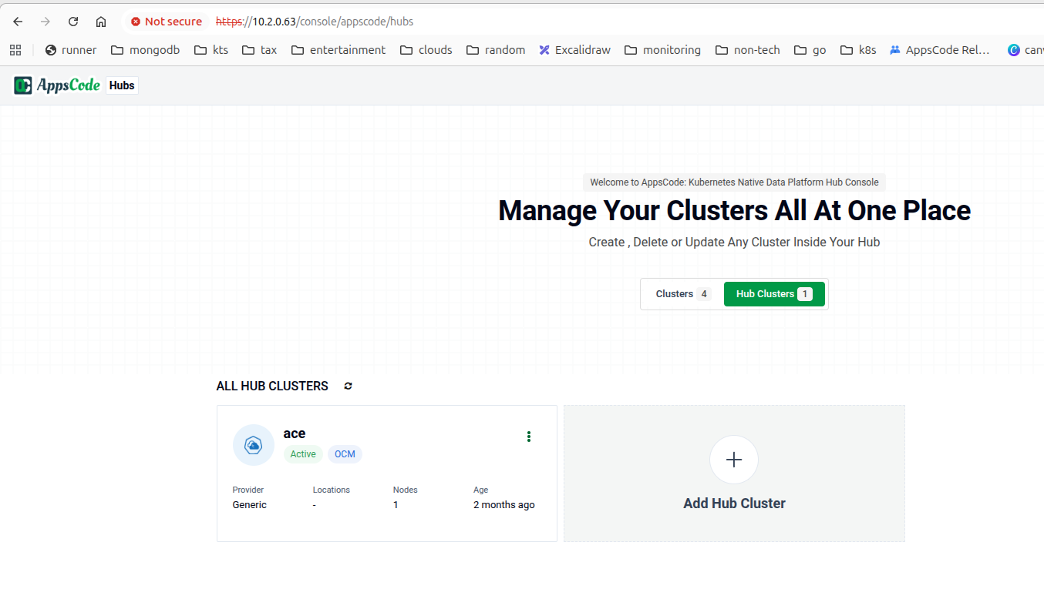Click the AppsCode logo in header
The image size is (1044, 609).
tap(57, 85)
